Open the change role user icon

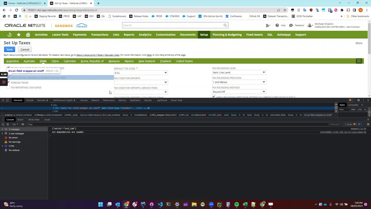click(310, 26)
